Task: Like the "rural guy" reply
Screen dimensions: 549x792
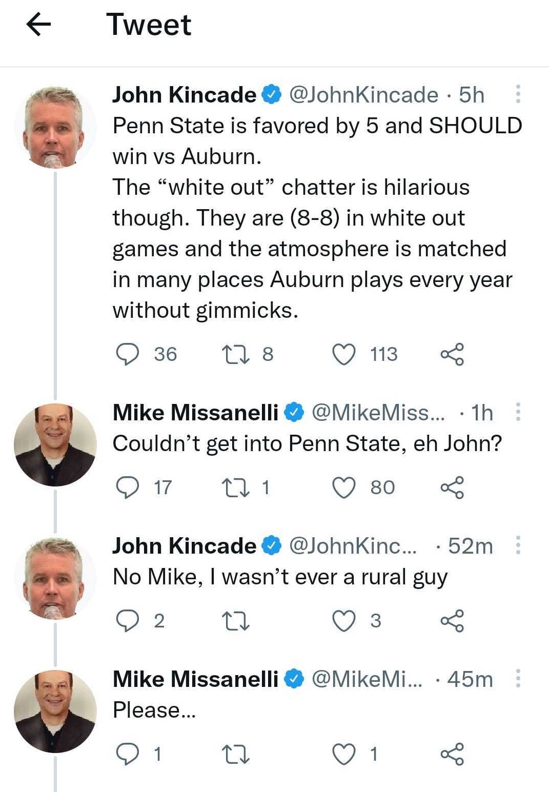Action: click(344, 621)
